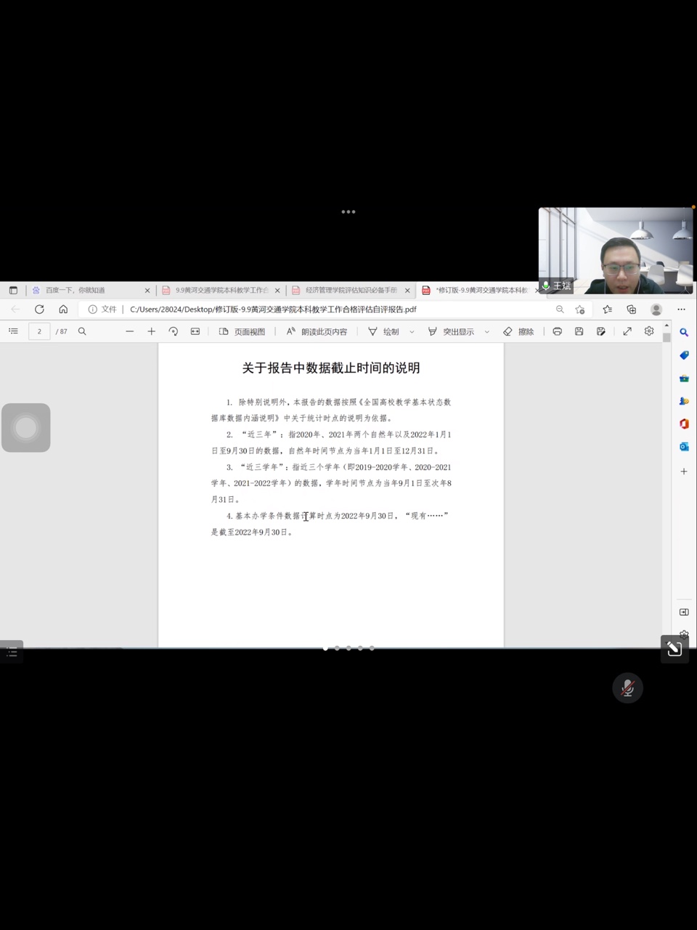Expand the 突出显示 highlight color dropdown arrow

click(486, 332)
